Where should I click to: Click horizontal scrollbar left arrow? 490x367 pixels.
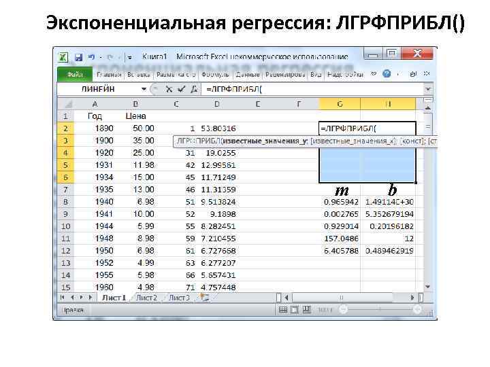[287, 298]
